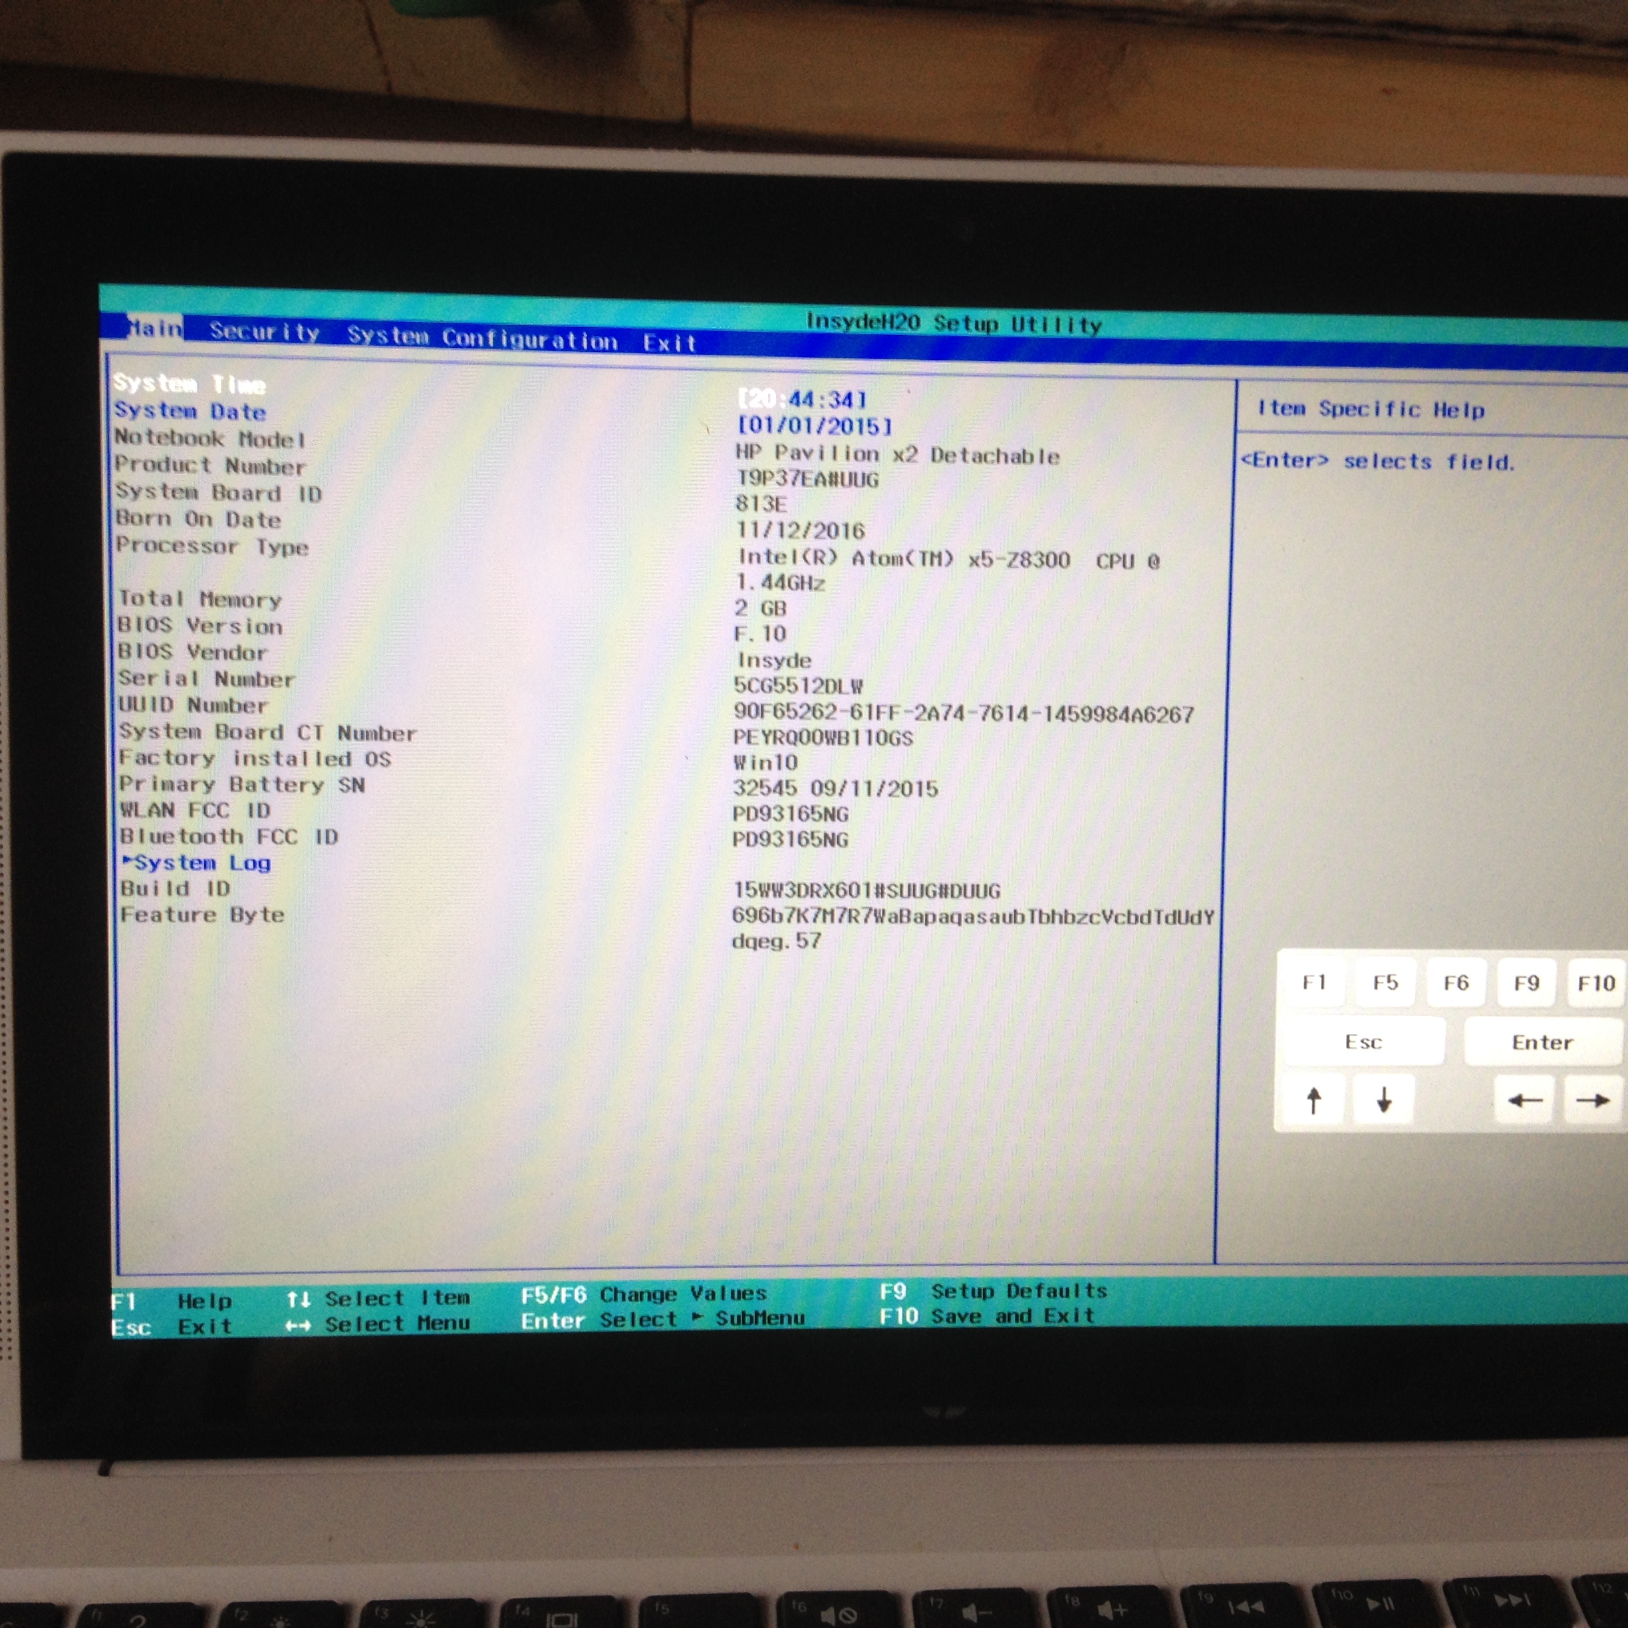Screen dimensions: 1628x1628
Task: Tap the up arrow on-screen key
Action: [x=1313, y=1100]
